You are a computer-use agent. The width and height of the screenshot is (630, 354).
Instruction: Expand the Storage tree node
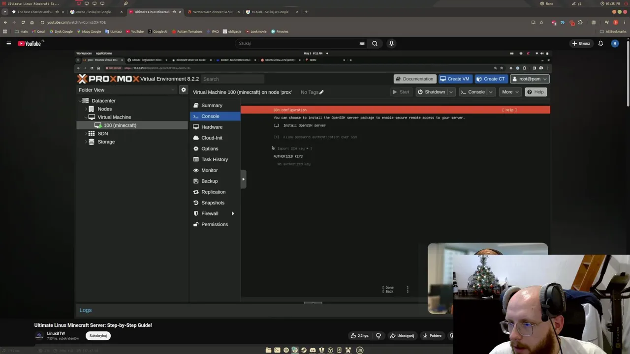coord(86,142)
